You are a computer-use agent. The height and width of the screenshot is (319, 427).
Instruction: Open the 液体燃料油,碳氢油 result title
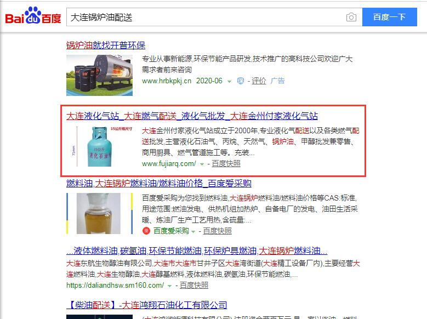[x=197, y=250]
